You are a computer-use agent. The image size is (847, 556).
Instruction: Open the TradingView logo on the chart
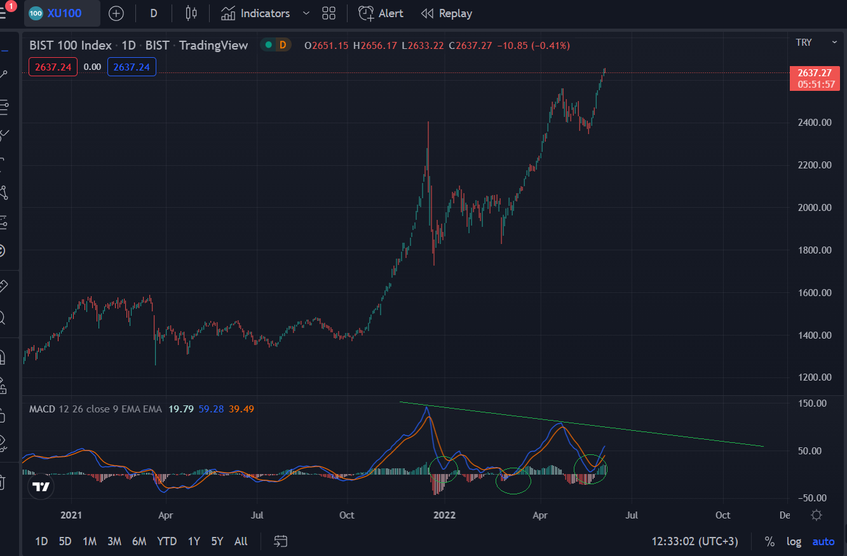click(41, 487)
